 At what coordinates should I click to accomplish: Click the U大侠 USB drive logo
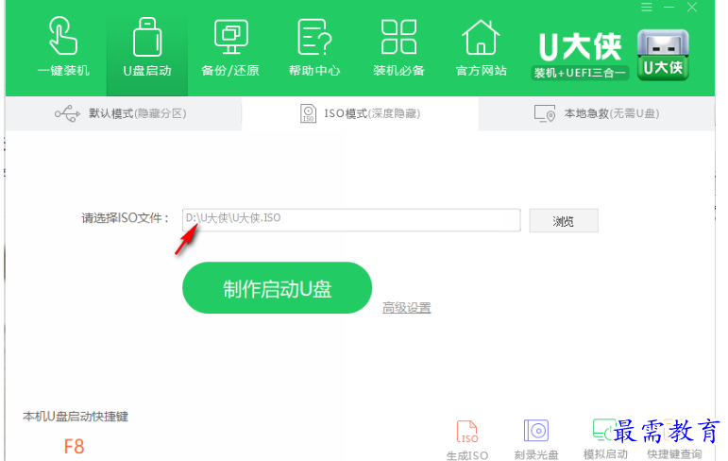click(x=663, y=55)
